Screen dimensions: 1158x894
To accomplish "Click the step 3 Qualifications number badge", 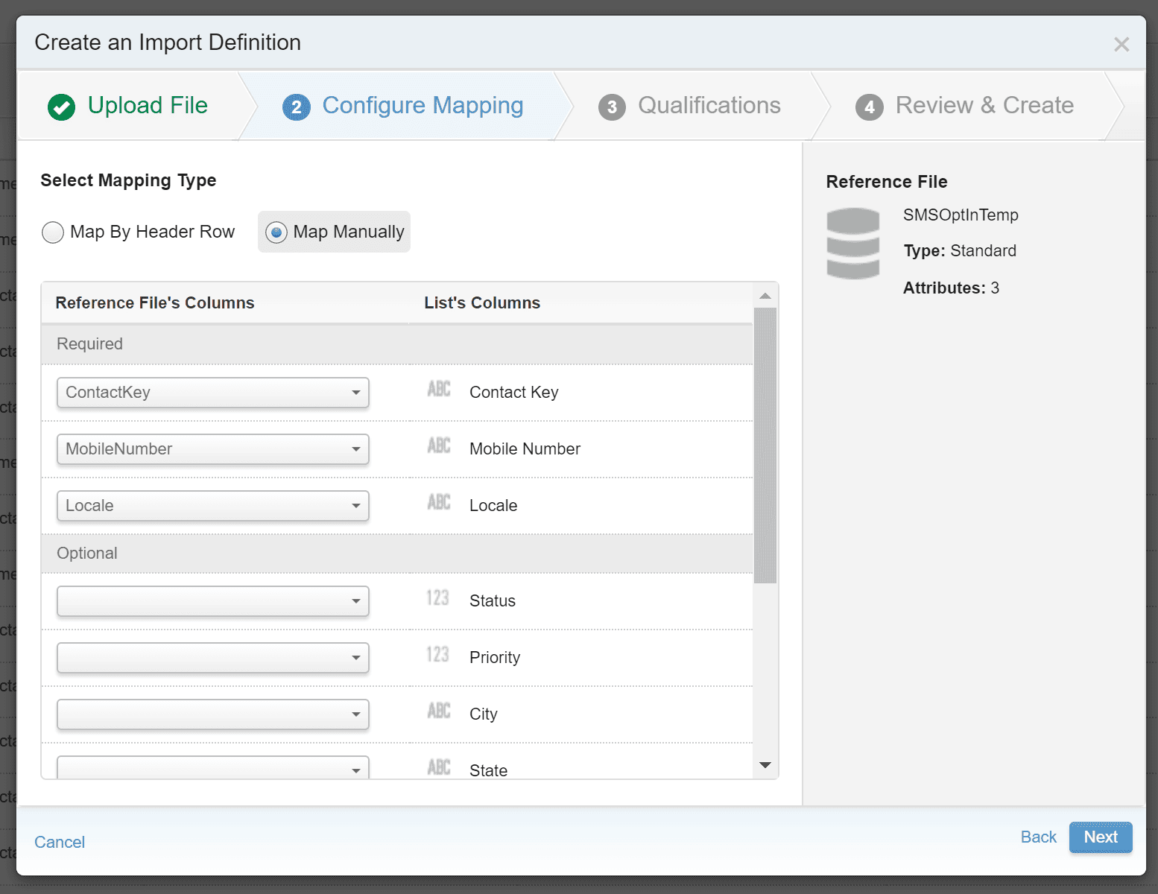I will pos(612,107).
